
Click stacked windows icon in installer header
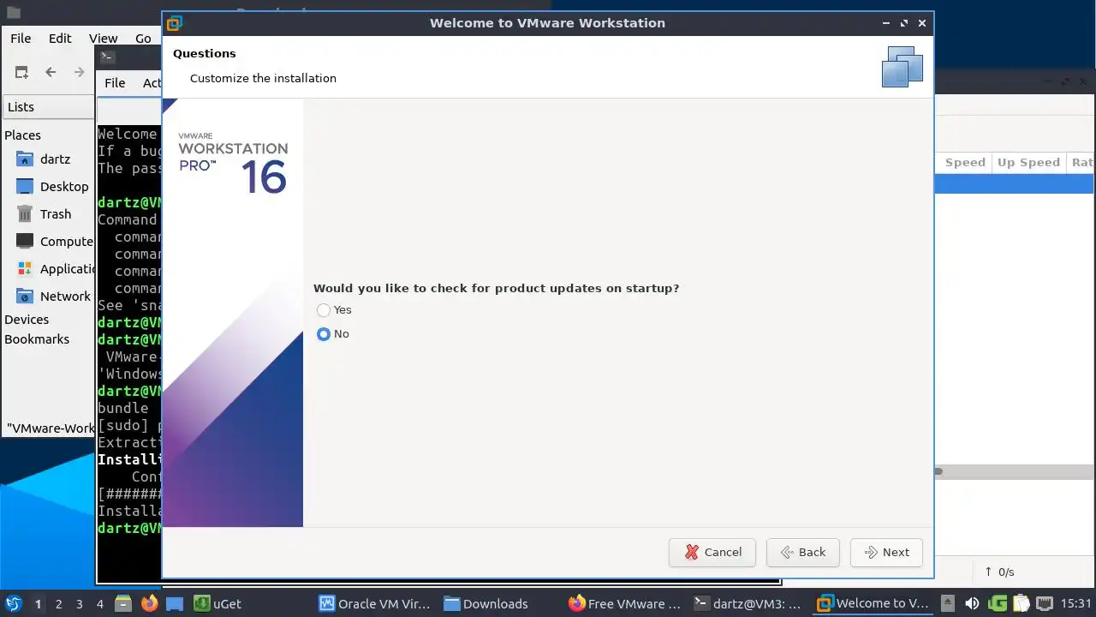902,66
